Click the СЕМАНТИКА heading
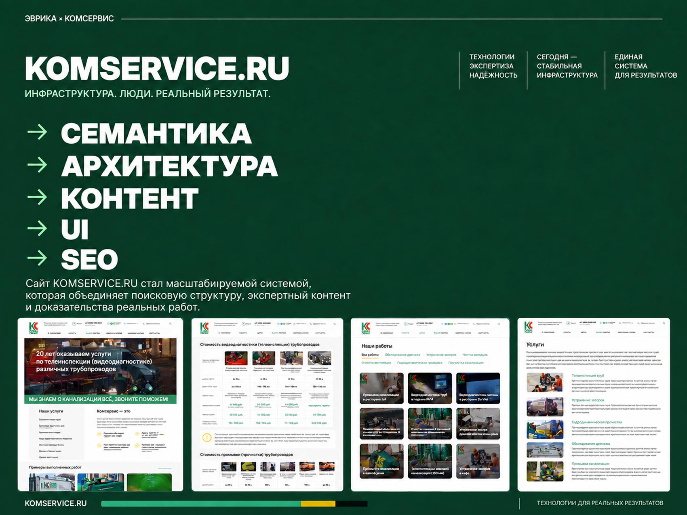Image resolution: width=687 pixels, height=515 pixels. (156, 133)
